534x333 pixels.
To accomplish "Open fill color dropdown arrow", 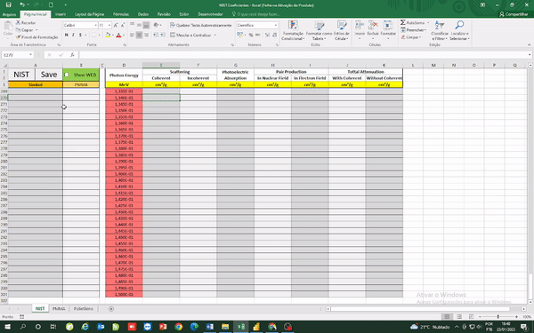I will 113,35.
